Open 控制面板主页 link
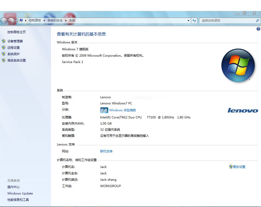This screenshot has height=207, width=261. tap(17, 32)
